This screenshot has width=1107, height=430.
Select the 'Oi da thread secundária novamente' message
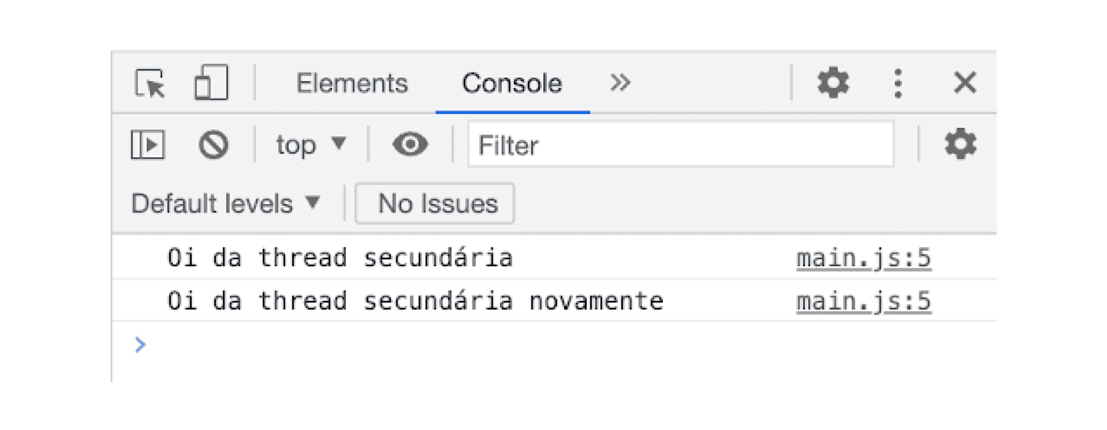[415, 301]
